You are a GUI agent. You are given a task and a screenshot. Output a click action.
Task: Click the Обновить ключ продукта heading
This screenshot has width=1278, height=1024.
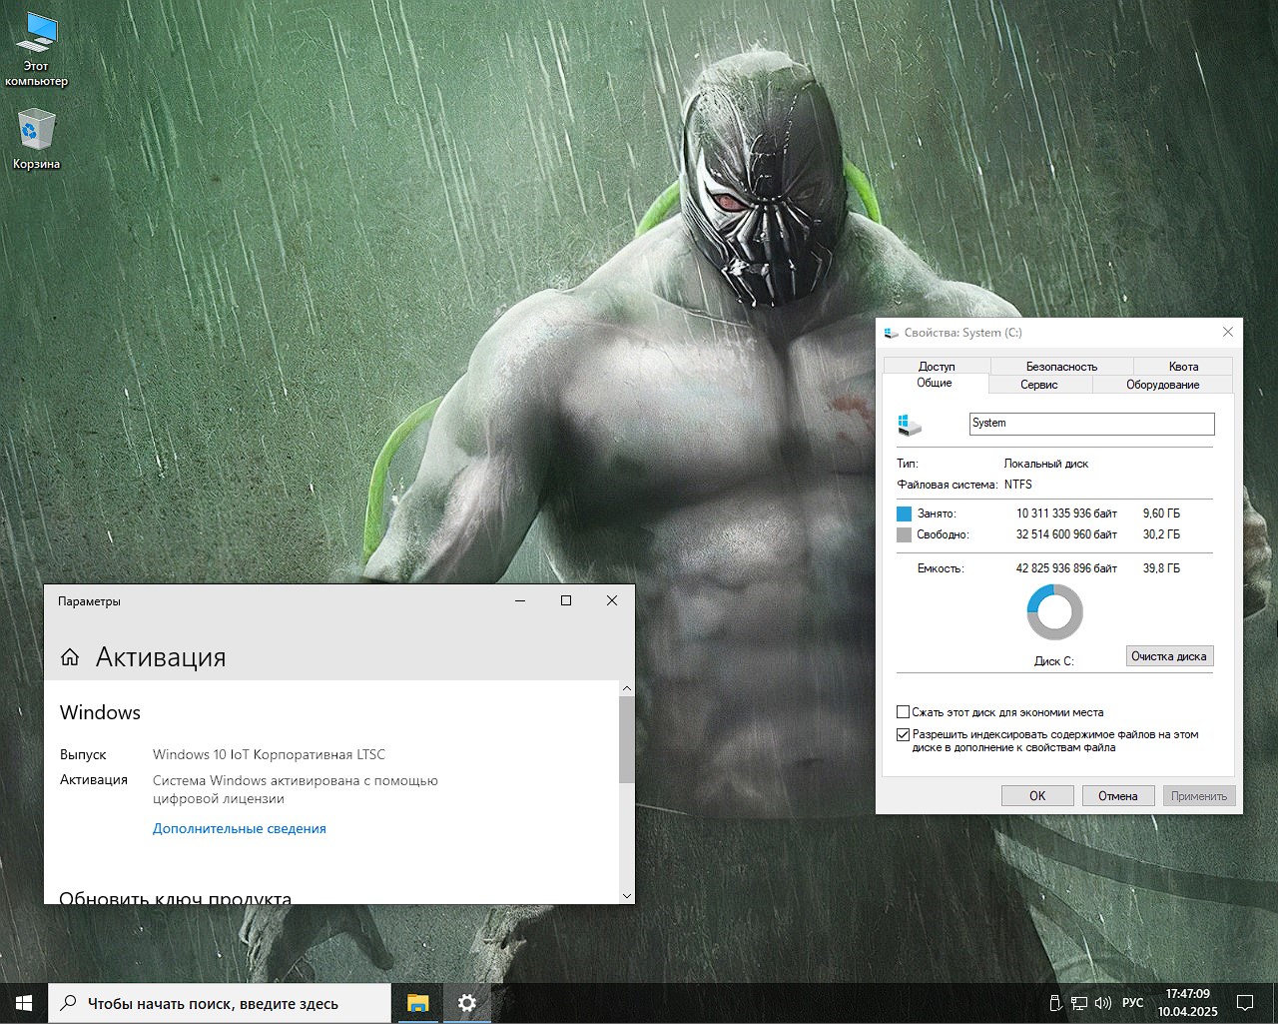tap(176, 897)
